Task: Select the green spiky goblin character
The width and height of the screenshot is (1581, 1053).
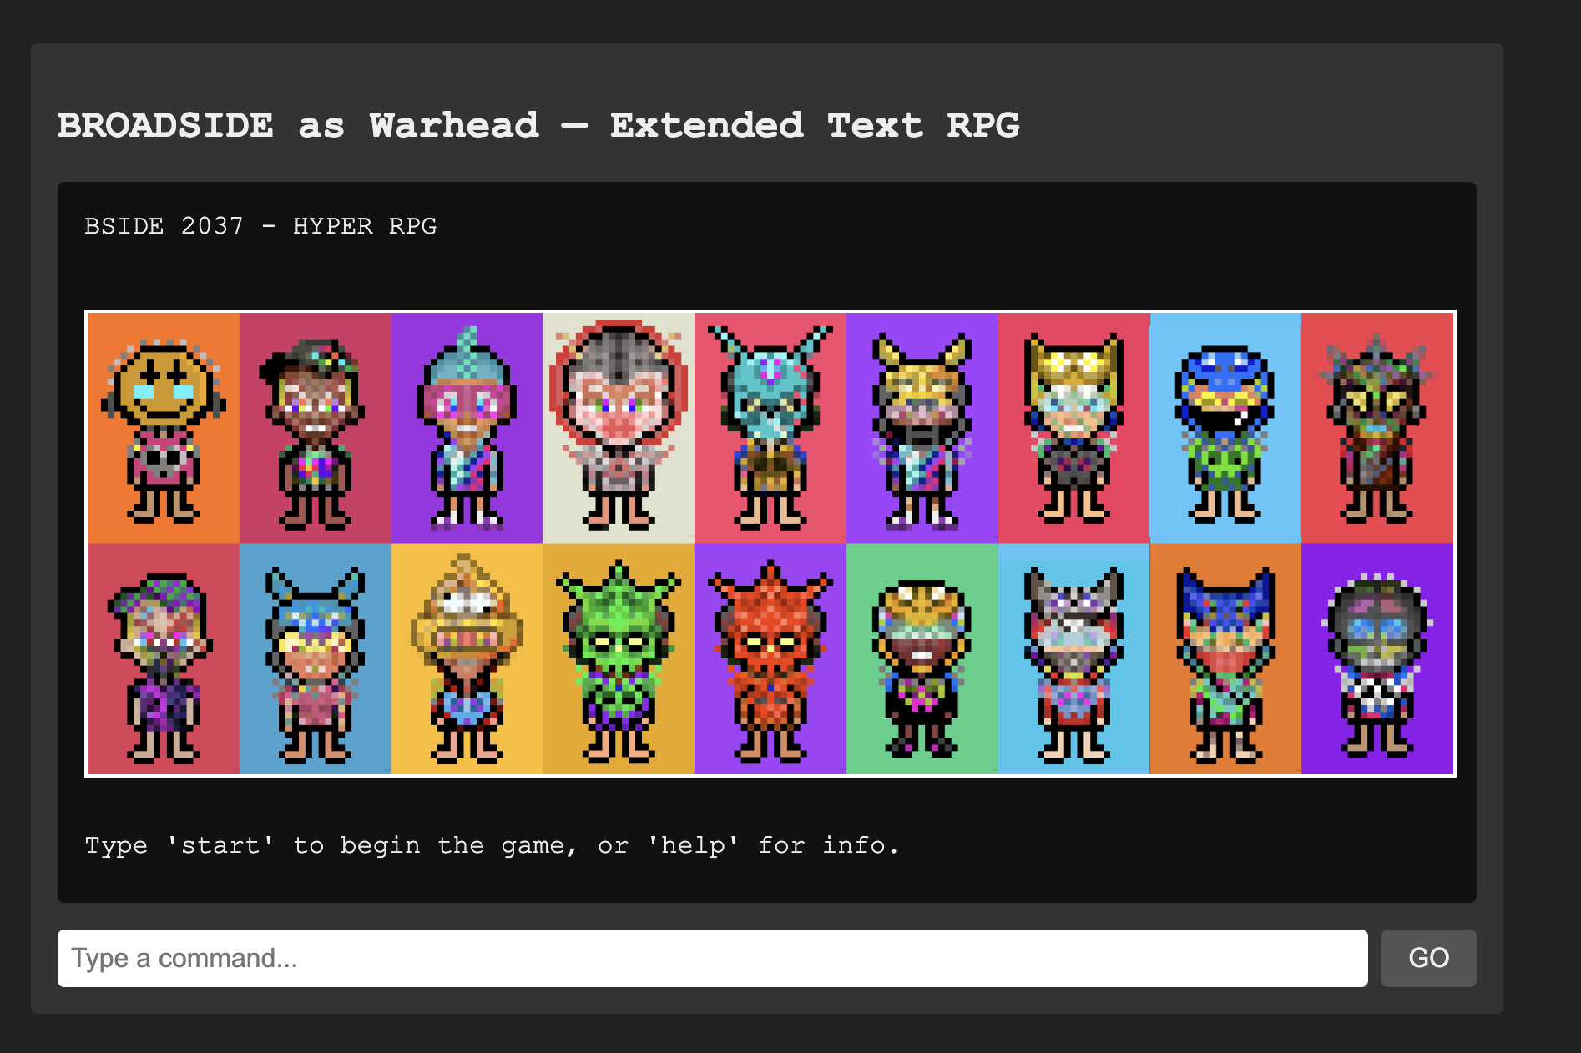Action: pos(619,659)
